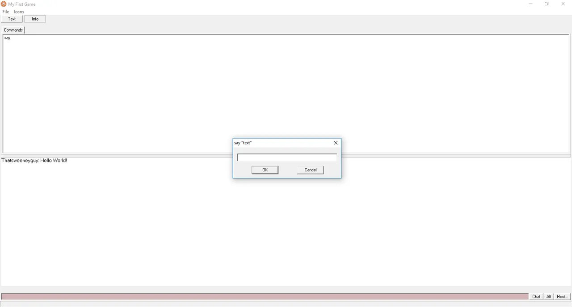Minimize the My First Game window
This screenshot has height=307, width=572.
point(530,4)
